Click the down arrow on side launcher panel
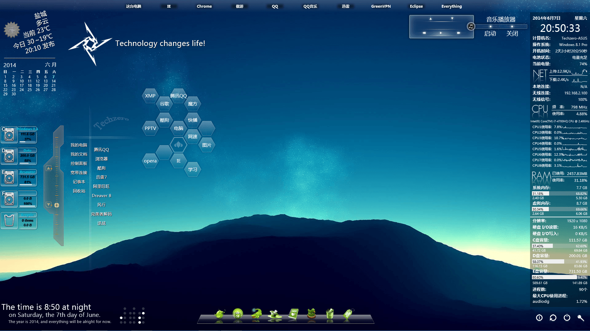This screenshot has width=590, height=331. tap(49, 204)
